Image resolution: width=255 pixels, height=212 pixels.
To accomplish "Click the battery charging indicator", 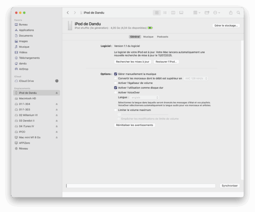I will click(x=150, y=28).
